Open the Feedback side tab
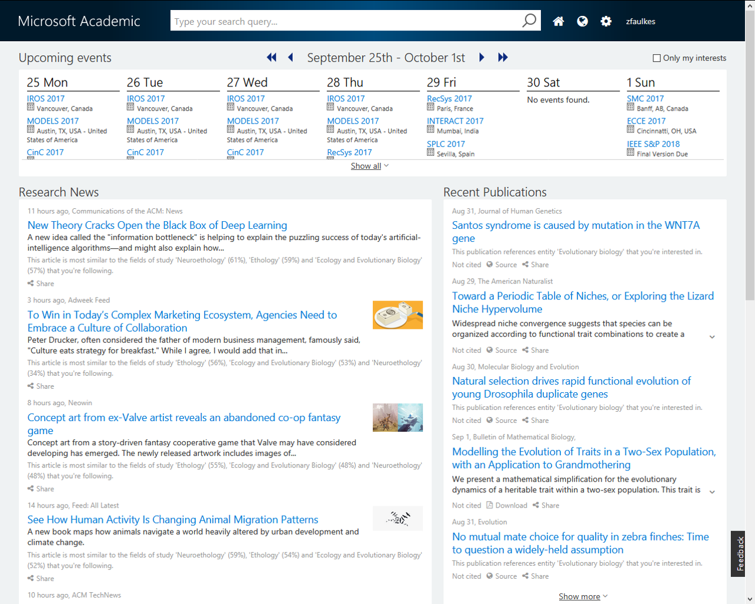The height and width of the screenshot is (604, 755). click(x=739, y=553)
